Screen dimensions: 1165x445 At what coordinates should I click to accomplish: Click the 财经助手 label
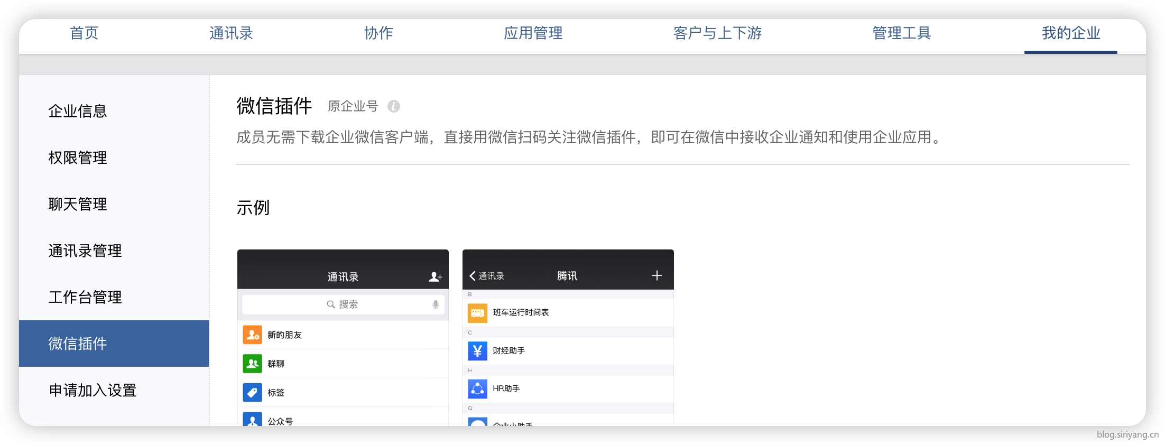point(509,350)
